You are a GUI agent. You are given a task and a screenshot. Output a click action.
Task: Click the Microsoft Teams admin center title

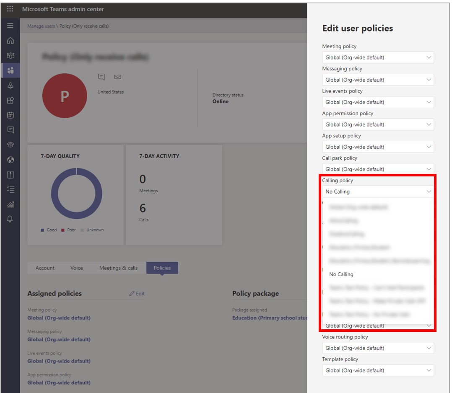click(63, 9)
